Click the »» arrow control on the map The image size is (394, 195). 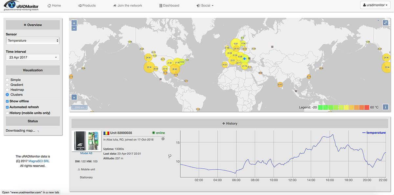[74, 97]
